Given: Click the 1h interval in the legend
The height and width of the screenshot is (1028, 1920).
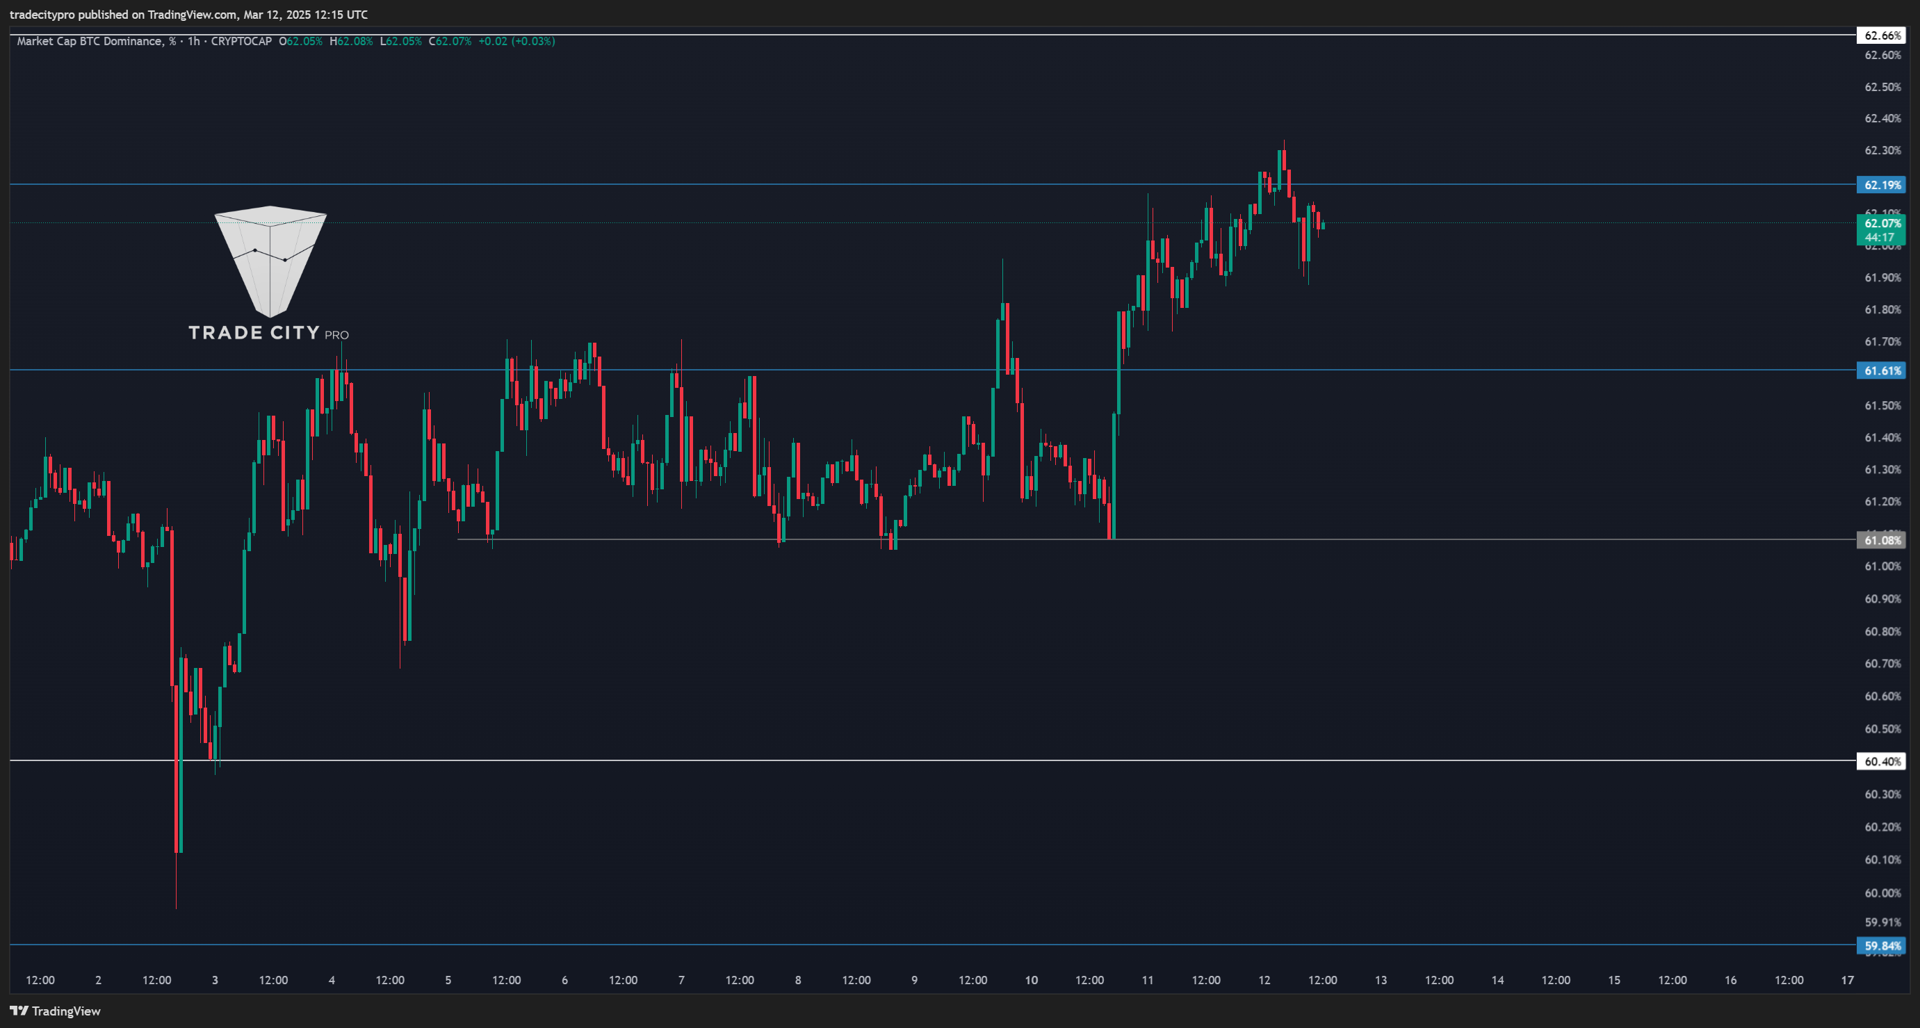Looking at the screenshot, I should pos(194,42).
